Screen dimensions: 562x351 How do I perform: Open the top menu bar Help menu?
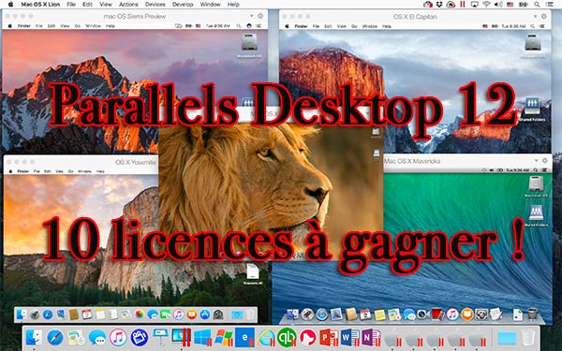[x=233, y=5]
